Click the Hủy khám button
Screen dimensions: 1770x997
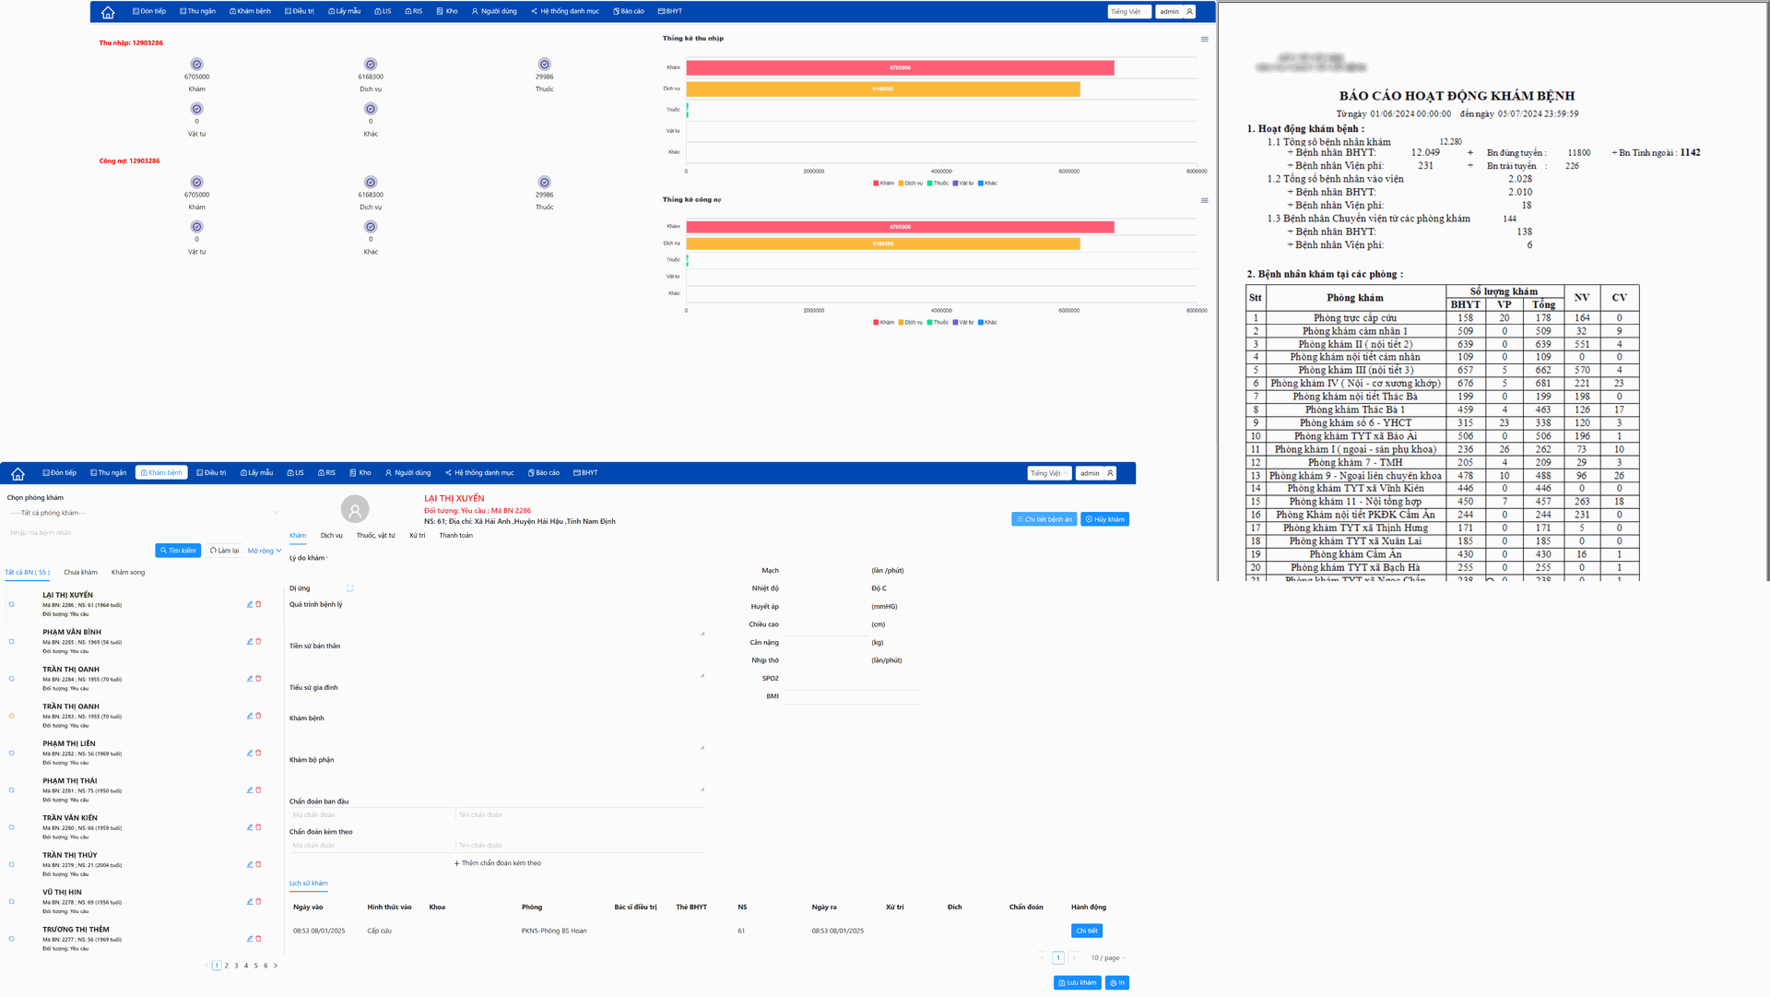coord(1104,519)
